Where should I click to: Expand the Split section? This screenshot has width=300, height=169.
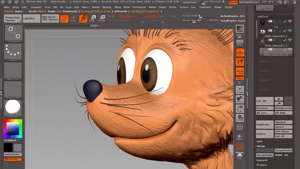pos(259,141)
